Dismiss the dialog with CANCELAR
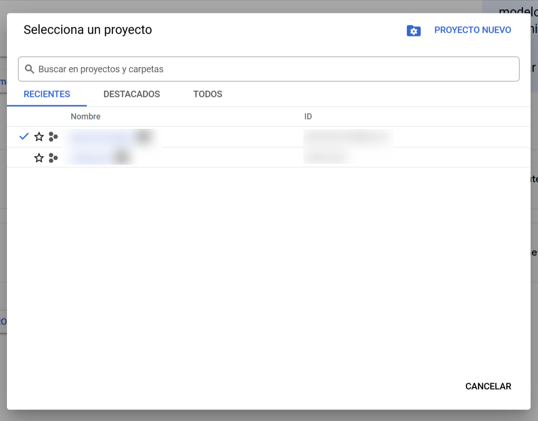This screenshot has height=421, width=538. (x=488, y=386)
